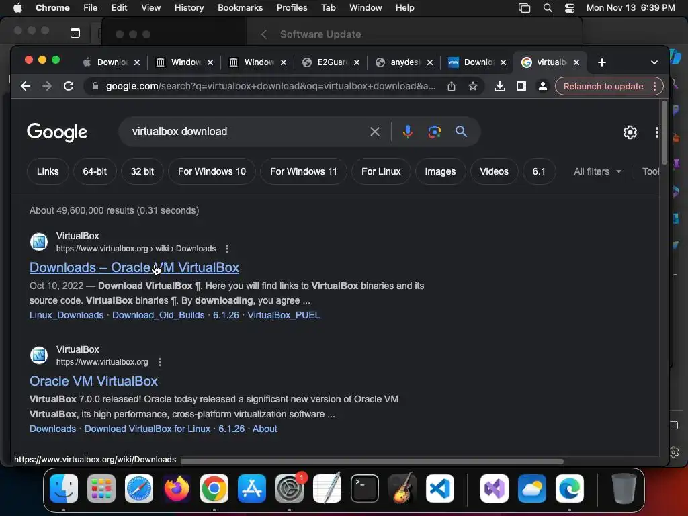Open the About sitelink
The image size is (688, 516).
(265, 429)
